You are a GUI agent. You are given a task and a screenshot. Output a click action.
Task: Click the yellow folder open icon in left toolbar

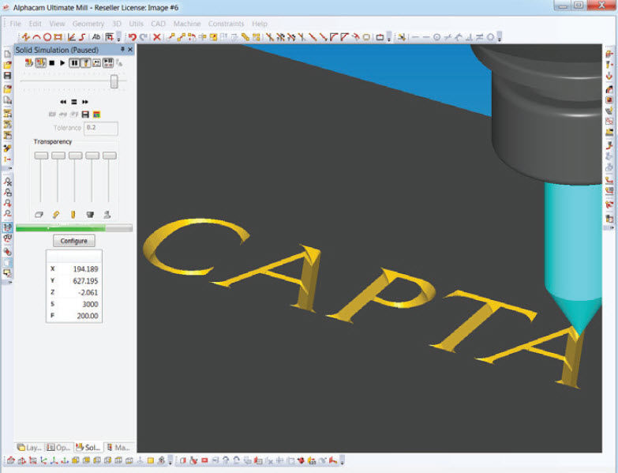tap(7, 65)
